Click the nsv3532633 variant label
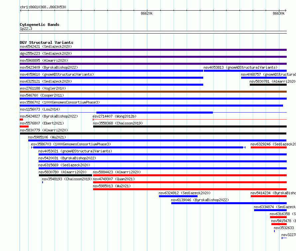This screenshot has height=251, width=296. coord(284,228)
